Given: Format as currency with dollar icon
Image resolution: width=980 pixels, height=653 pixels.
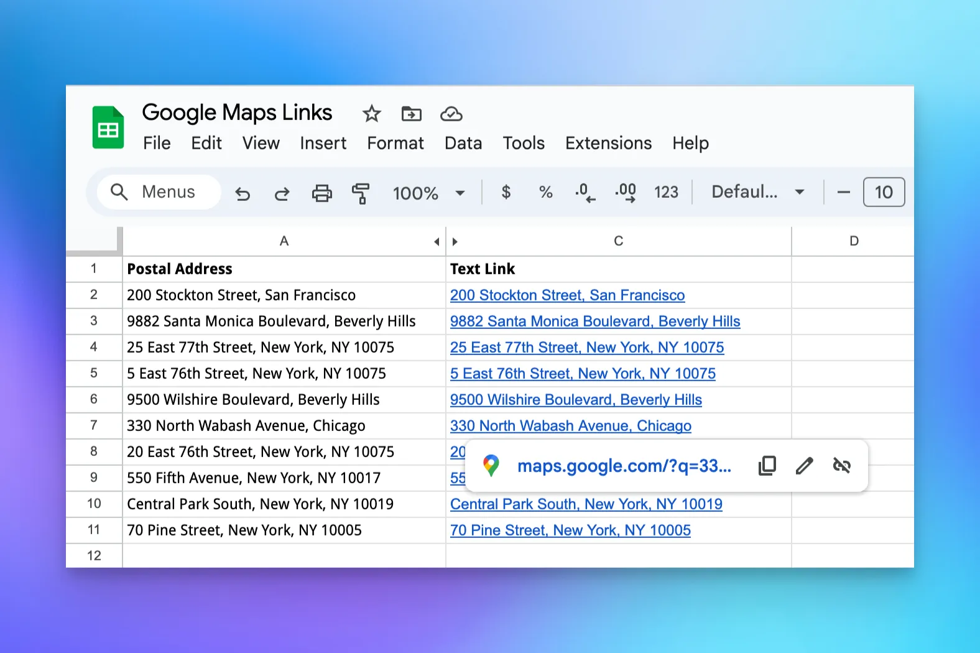Looking at the screenshot, I should [x=506, y=192].
